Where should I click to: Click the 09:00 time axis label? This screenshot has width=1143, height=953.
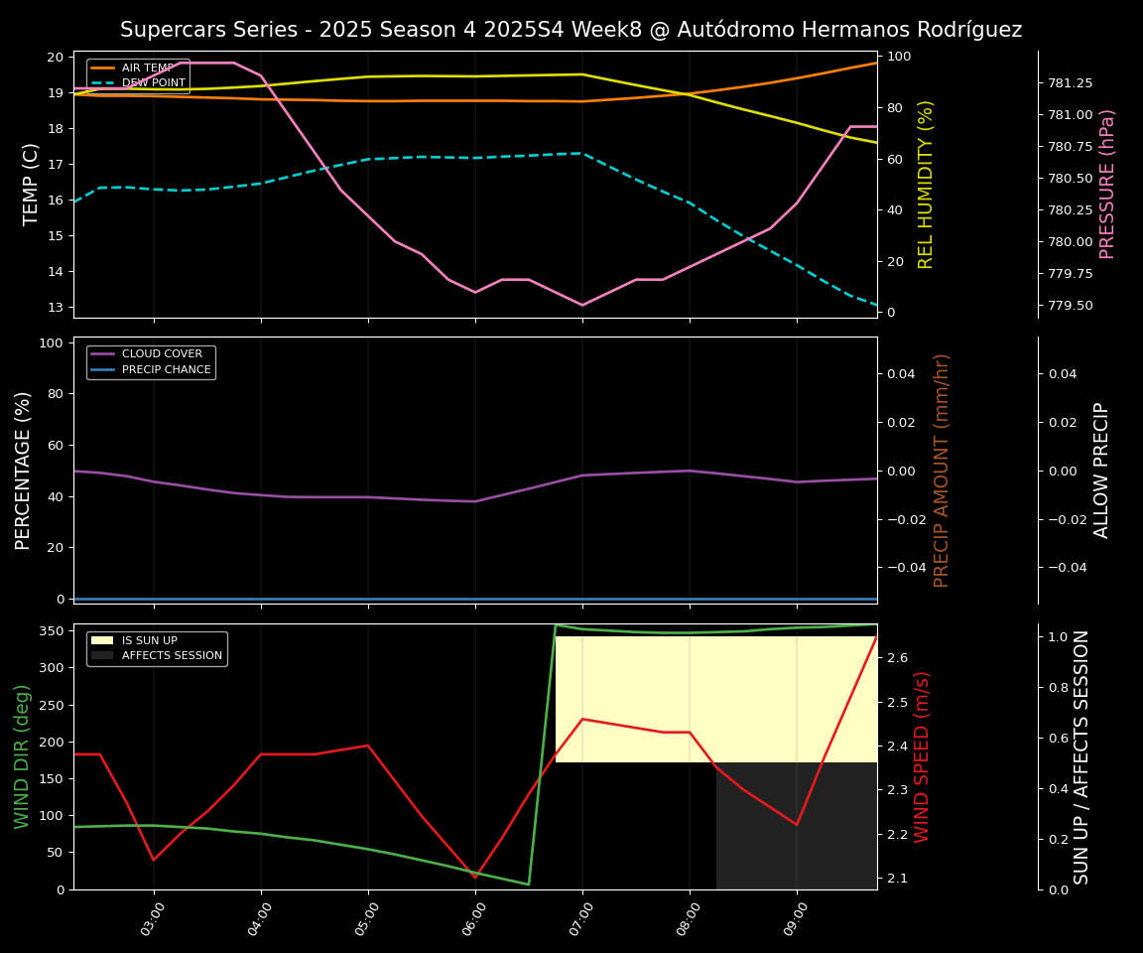[x=797, y=919]
